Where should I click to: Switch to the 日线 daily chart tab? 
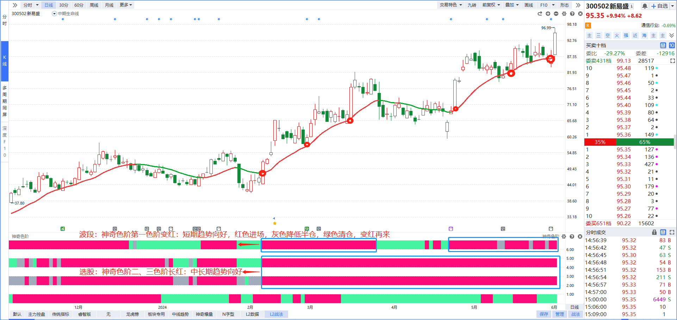tap(49, 5)
